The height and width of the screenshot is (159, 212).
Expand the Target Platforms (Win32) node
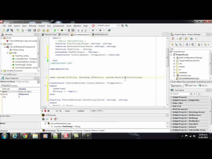point(174,61)
